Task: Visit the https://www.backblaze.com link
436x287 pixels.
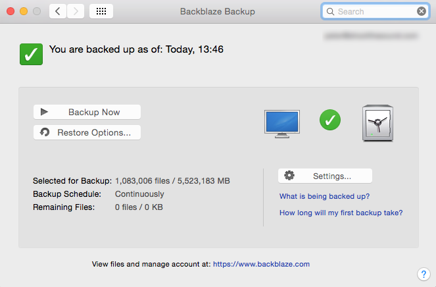Action: pyautogui.click(x=261, y=264)
